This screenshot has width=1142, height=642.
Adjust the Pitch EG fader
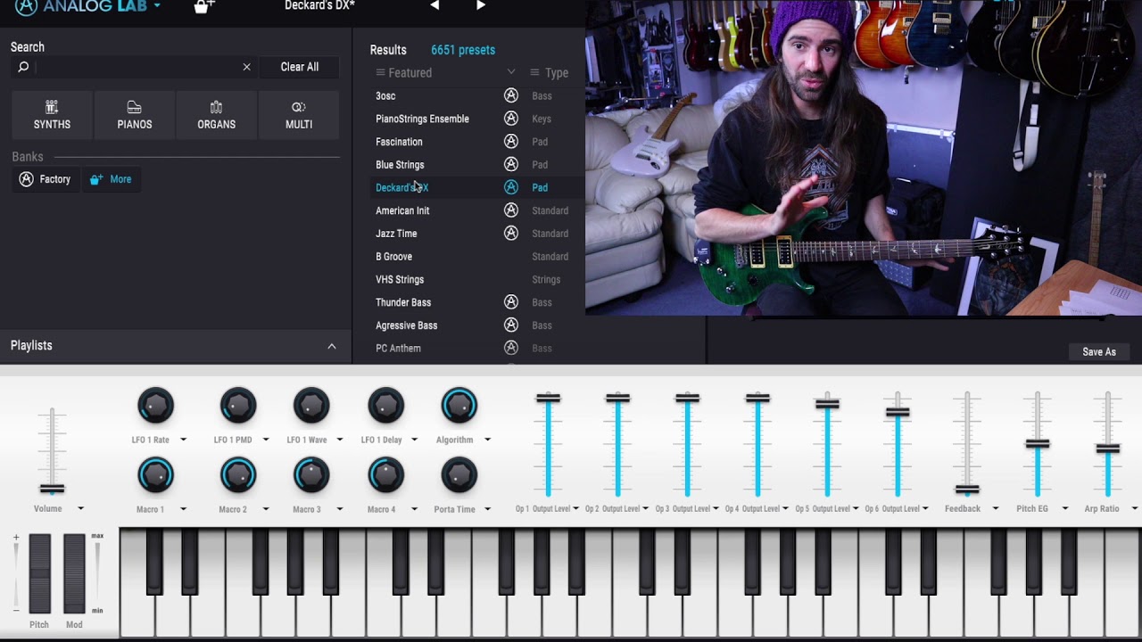click(x=1037, y=443)
